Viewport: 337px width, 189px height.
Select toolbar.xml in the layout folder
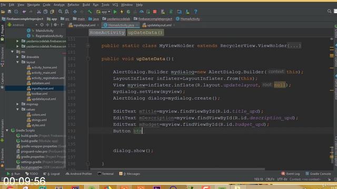[x=37, y=93]
